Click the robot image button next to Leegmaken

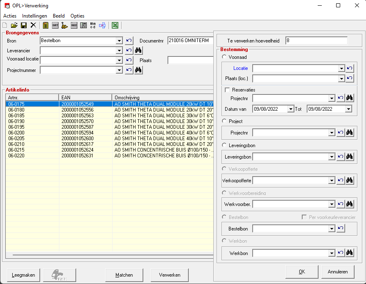pyautogui.click(x=59, y=275)
